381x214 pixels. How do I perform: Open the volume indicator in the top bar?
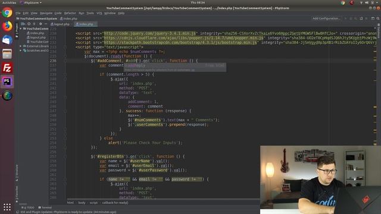coord(367,2)
